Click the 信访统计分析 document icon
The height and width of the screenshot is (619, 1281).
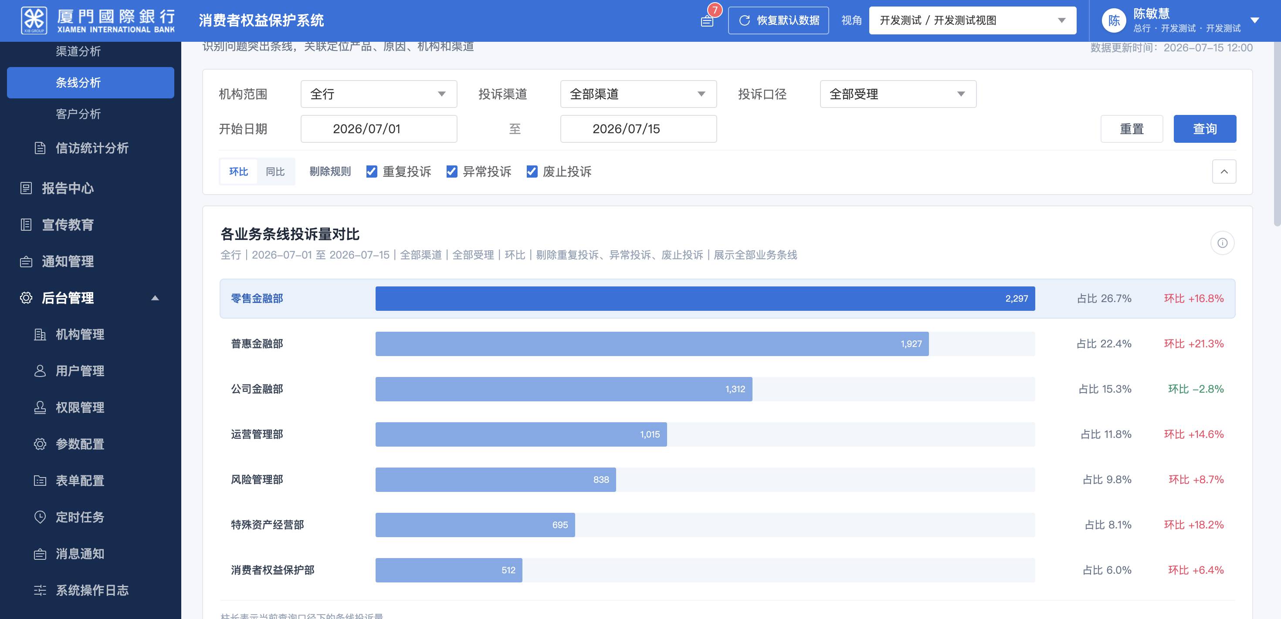pos(40,148)
